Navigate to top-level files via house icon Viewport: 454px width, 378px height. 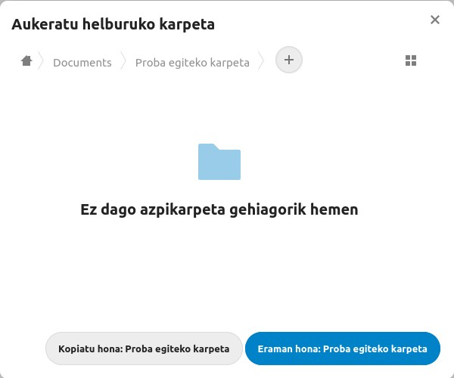(26, 61)
